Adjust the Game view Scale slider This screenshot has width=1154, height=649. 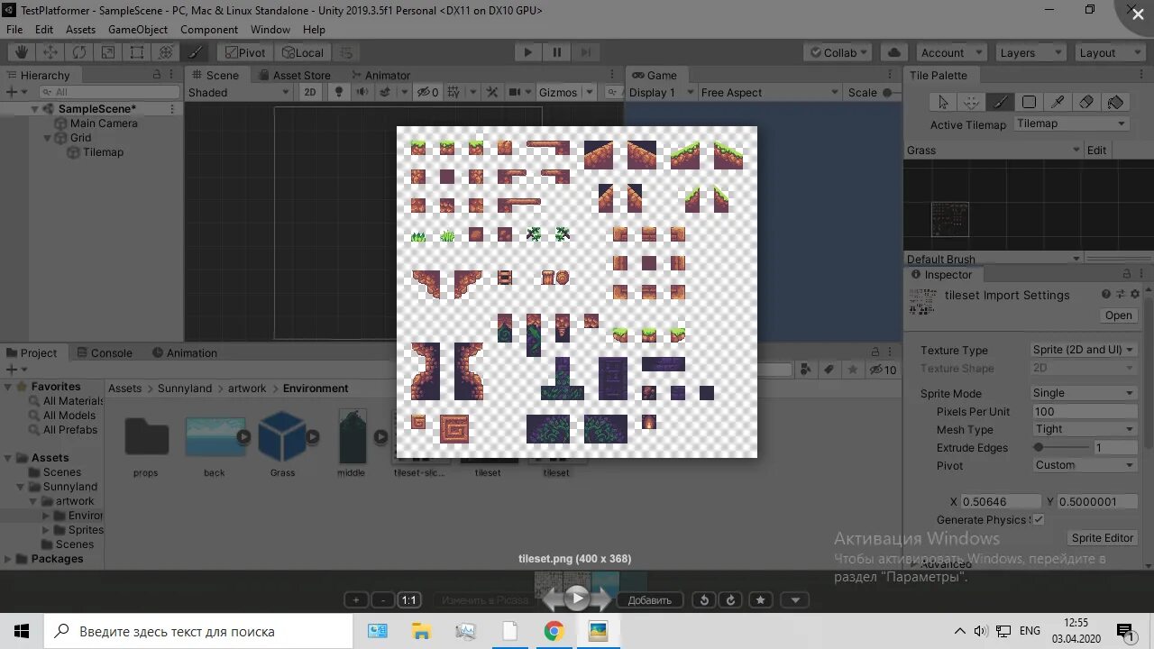click(891, 92)
